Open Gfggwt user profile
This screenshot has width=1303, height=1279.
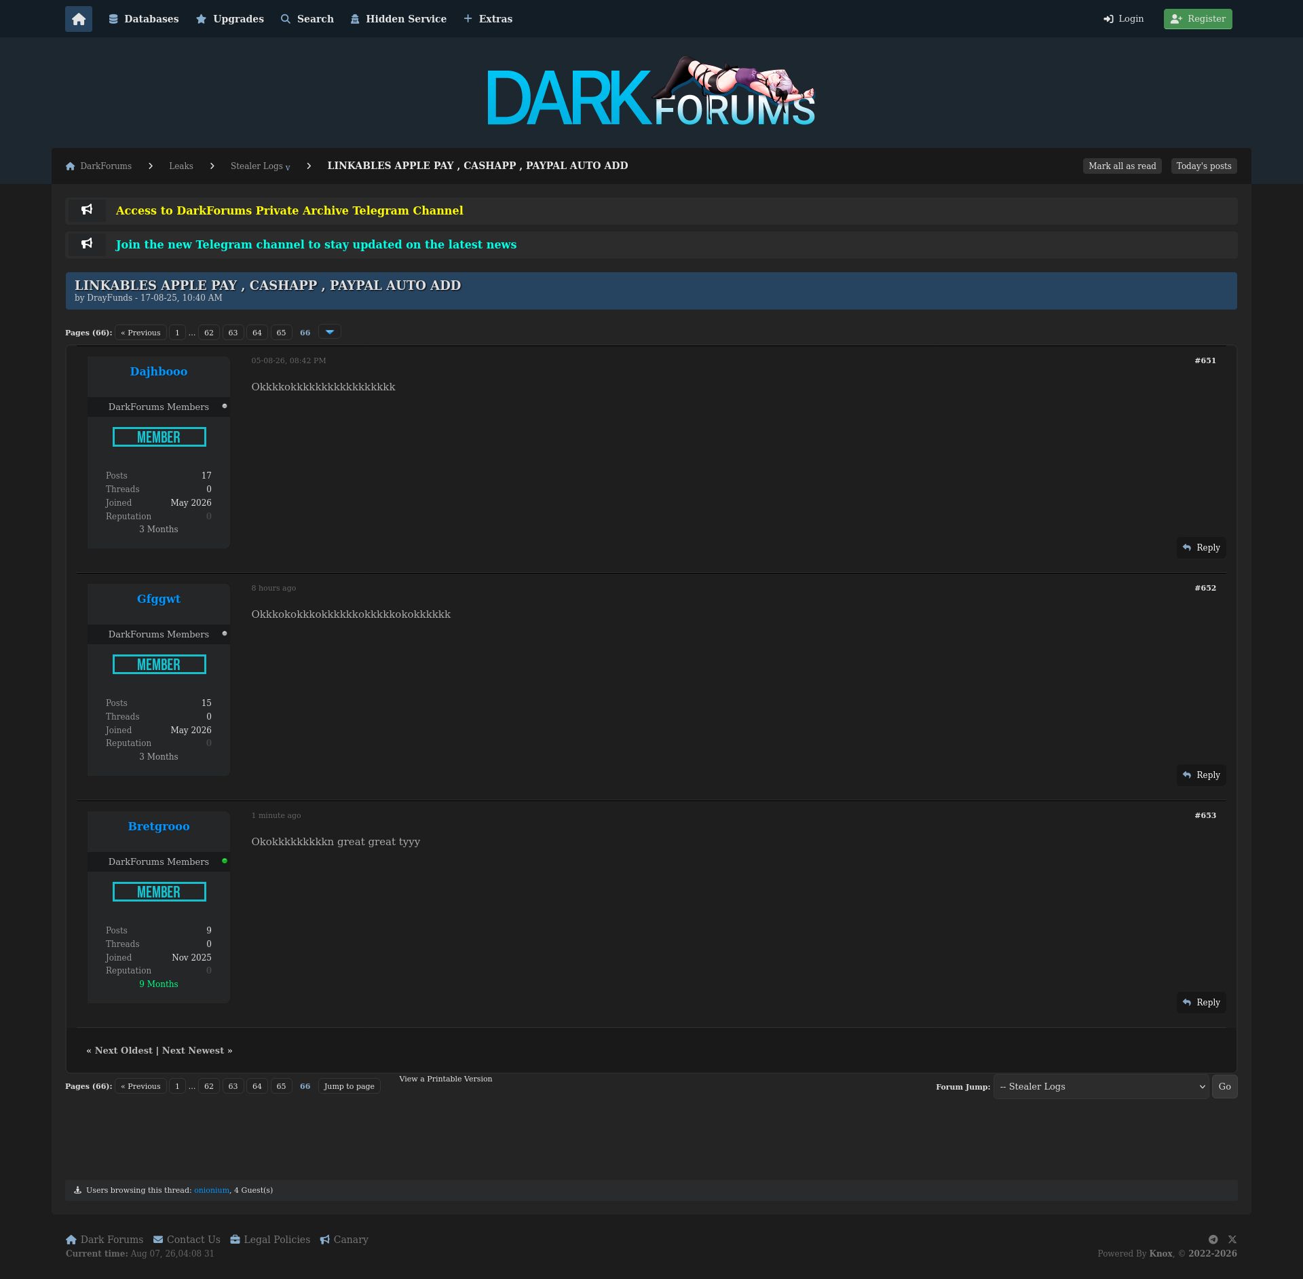click(159, 599)
